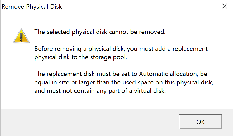Click the word "replacement" in the second paragraph
Screen dimensions: 233x136
[191, 49]
